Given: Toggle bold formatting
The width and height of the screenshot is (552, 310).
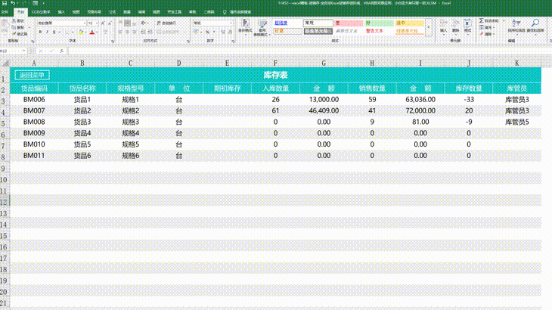Looking at the screenshot, I should point(41,32).
